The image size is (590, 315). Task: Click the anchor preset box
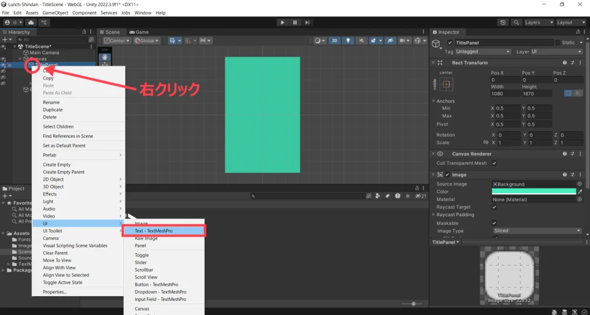(x=446, y=84)
